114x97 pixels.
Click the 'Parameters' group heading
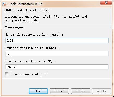coord(15,28)
